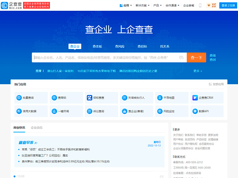
Task: Click 用户帮助 footer link
Action: pyautogui.click(x=178, y=139)
